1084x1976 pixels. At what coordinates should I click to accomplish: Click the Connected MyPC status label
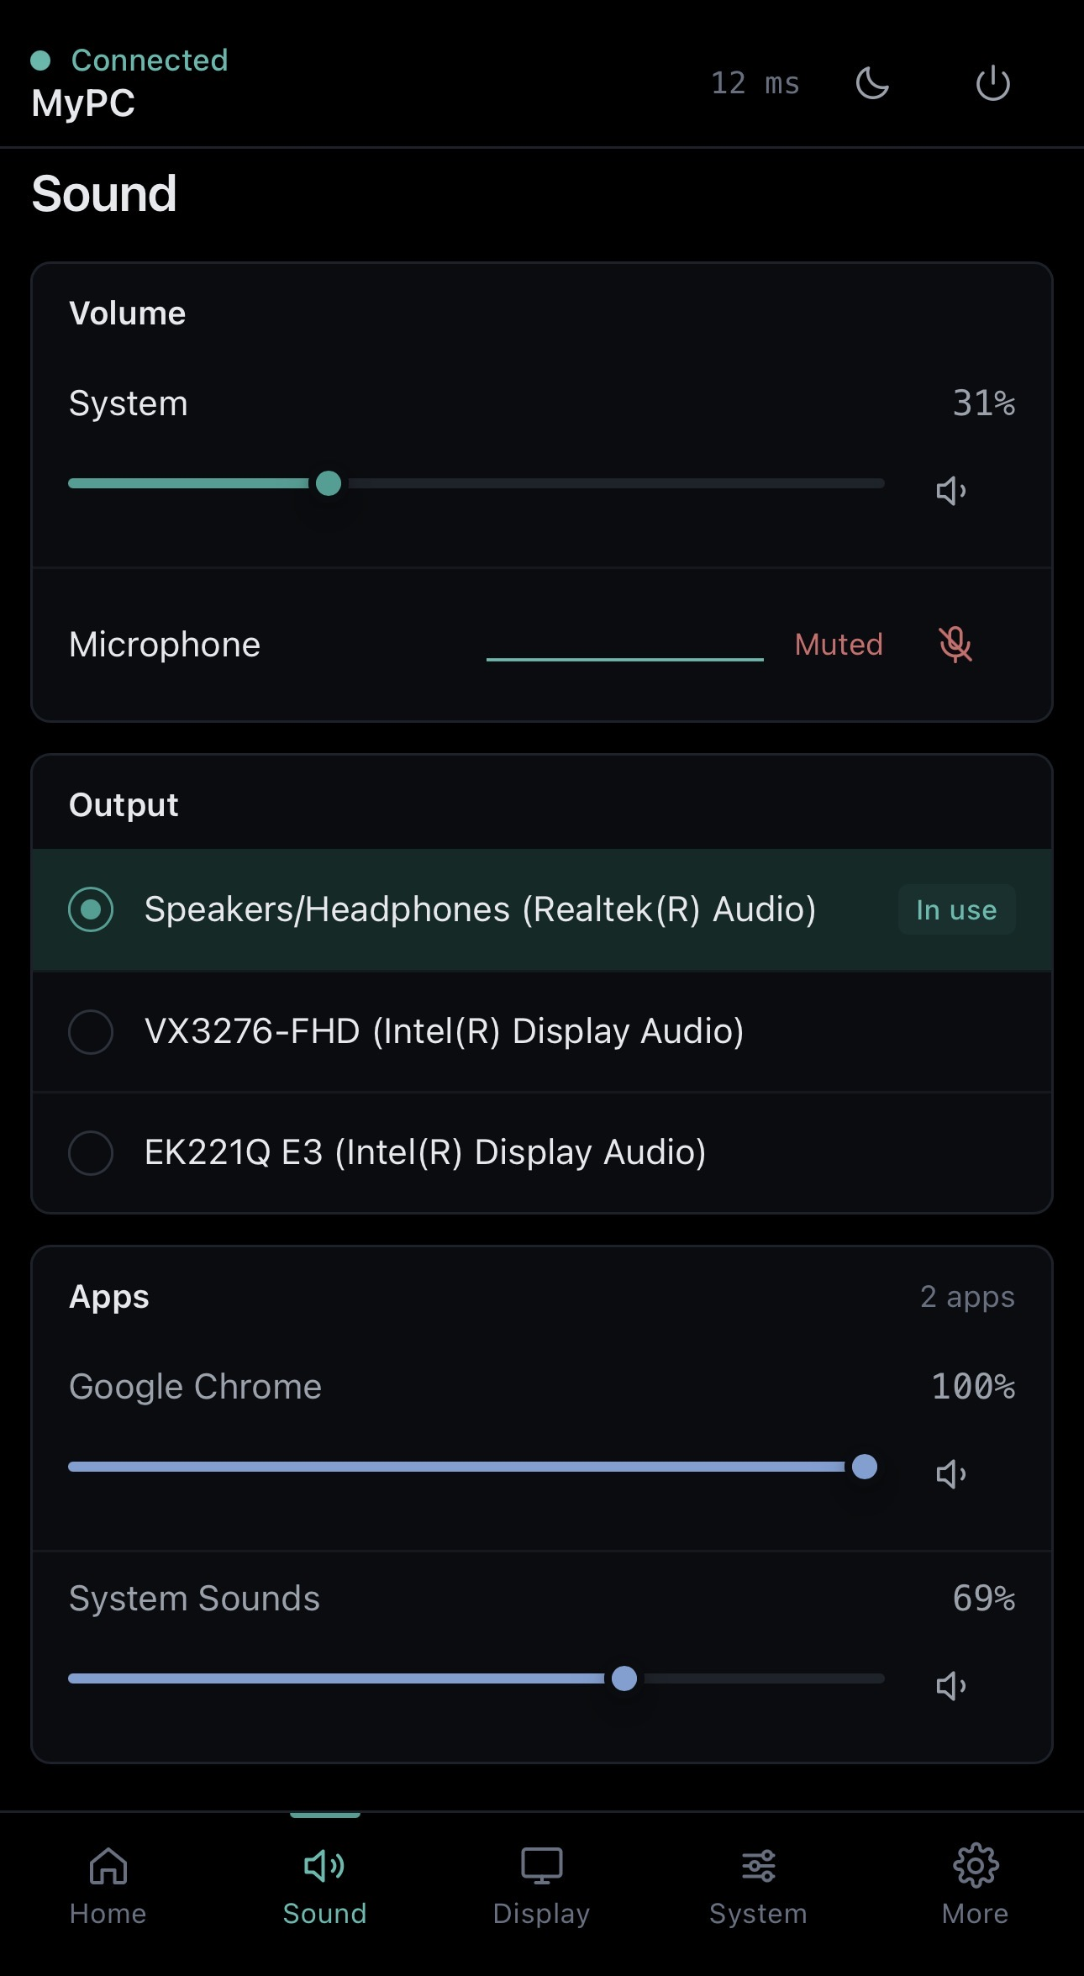[x=129, y=82]
